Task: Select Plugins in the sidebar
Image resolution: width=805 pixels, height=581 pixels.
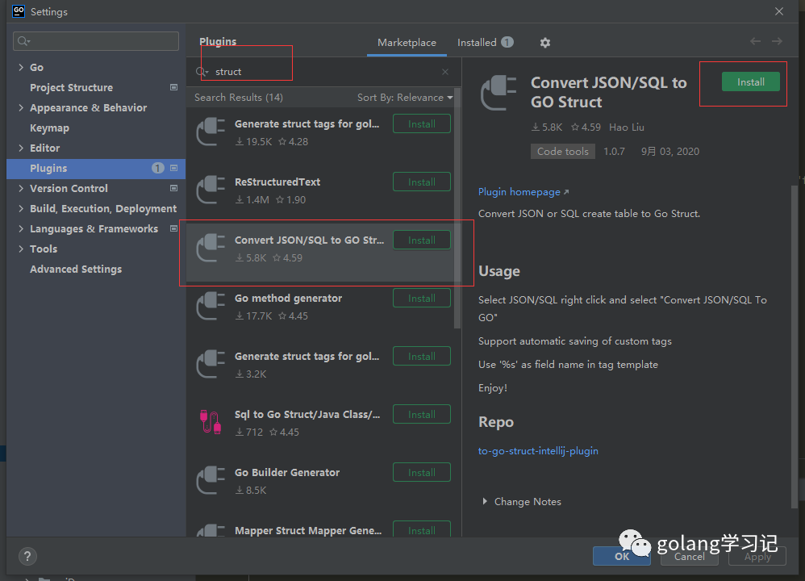Action: pyautogui.click(x=96, y=168)
